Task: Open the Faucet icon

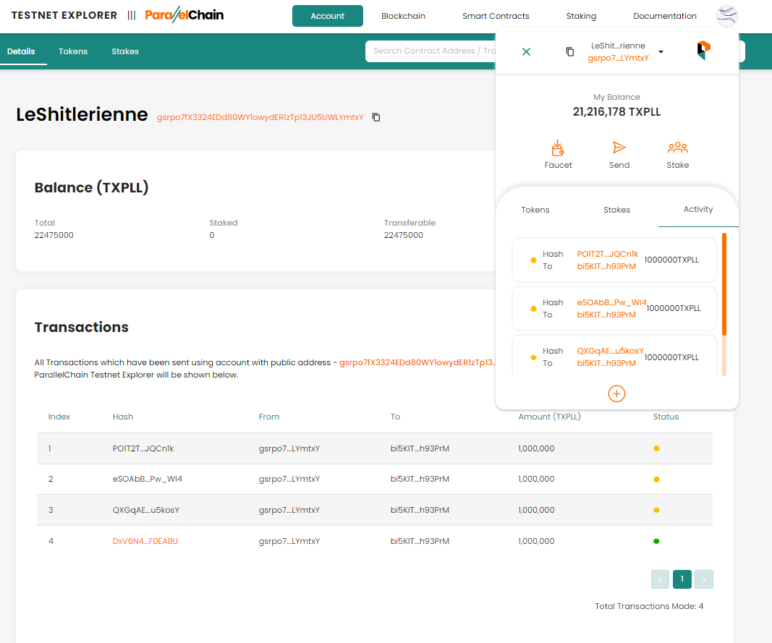Action: pos(558,148)
